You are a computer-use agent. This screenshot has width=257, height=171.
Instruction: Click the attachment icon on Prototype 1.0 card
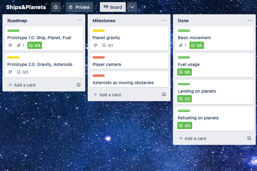pyautogui.click(x=19, y=45)
